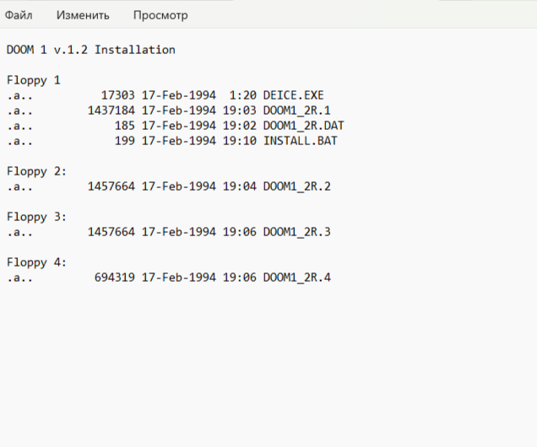Click the time value 1:20
The height and width of the screenshot is (447, 537).
tap(243, 95)
